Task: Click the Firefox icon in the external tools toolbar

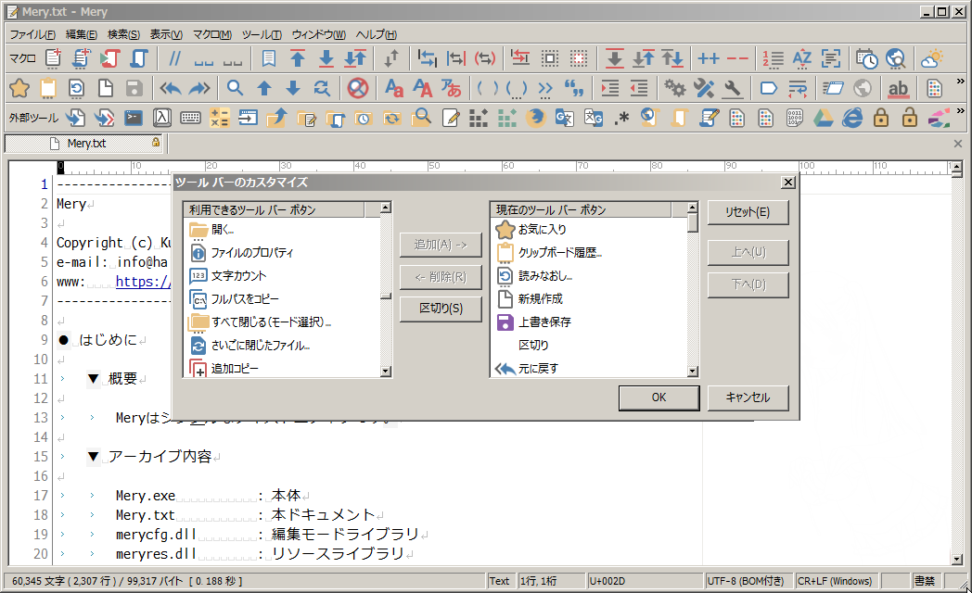Action: coord(534,118)
